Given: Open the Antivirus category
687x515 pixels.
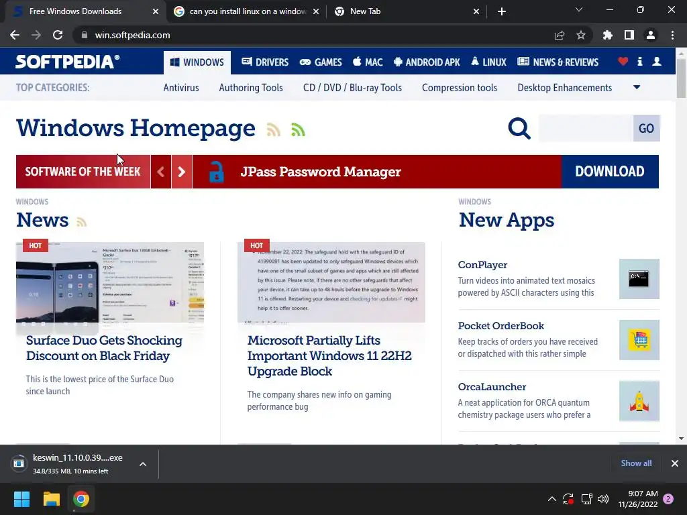Looking at the screenshot, I should tap(181, 88).
